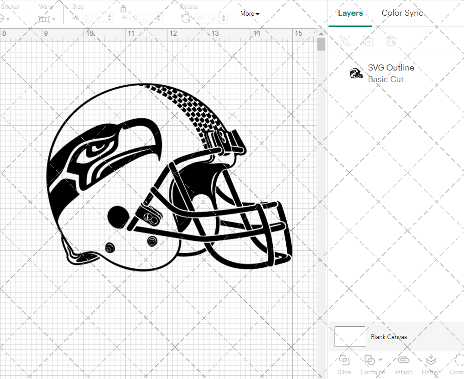Viewport: 464px width, 379px height.
Task: Click the Rotate icon
Action: (x=186, y=19)
